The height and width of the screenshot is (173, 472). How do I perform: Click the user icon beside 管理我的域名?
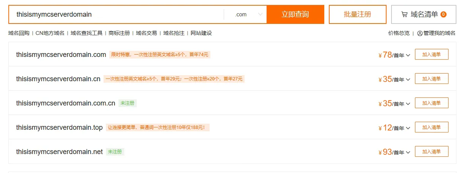(x=420, y=33)
